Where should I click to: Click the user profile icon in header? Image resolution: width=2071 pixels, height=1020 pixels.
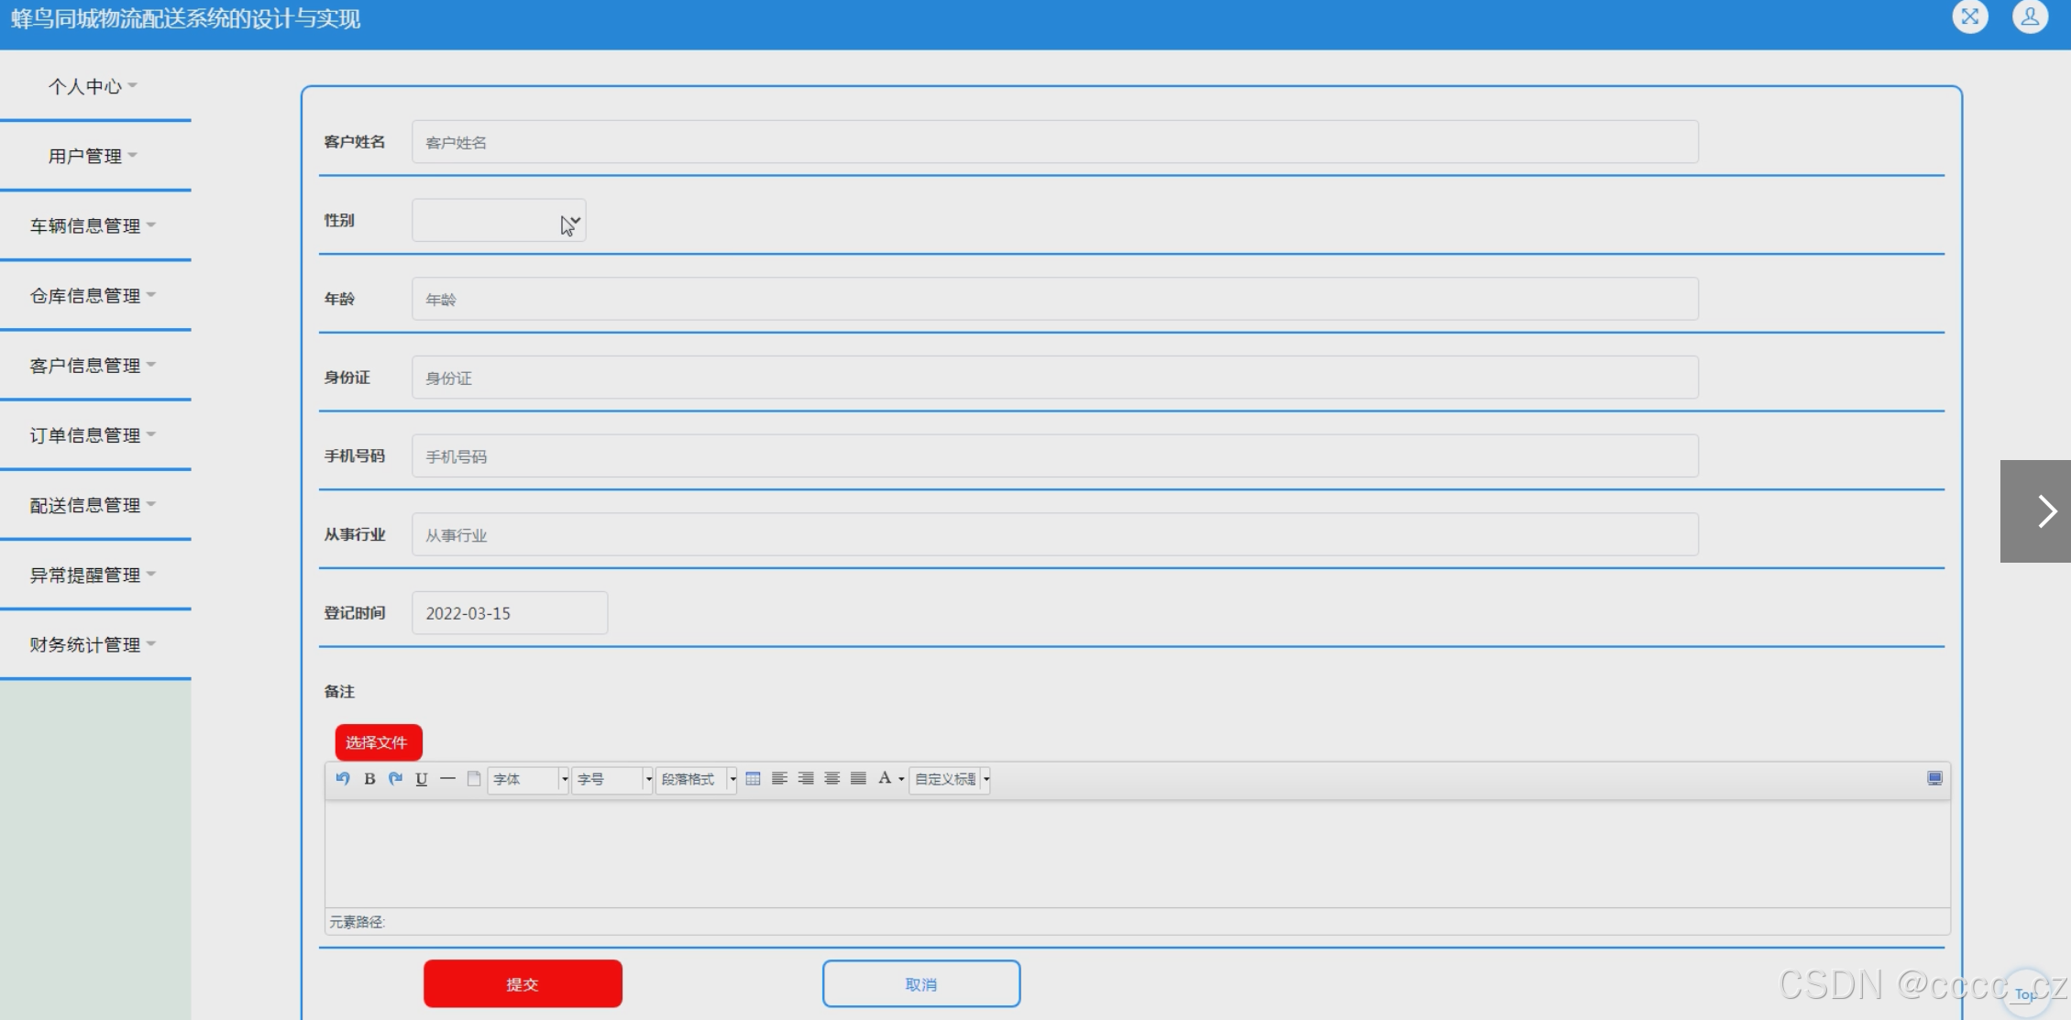pyautogui.click(x=2030, y=16)
